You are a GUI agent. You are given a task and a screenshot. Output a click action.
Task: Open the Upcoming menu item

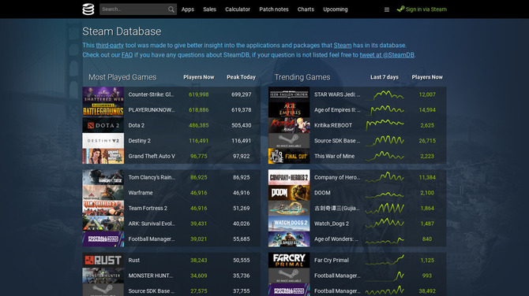[336, 9]
